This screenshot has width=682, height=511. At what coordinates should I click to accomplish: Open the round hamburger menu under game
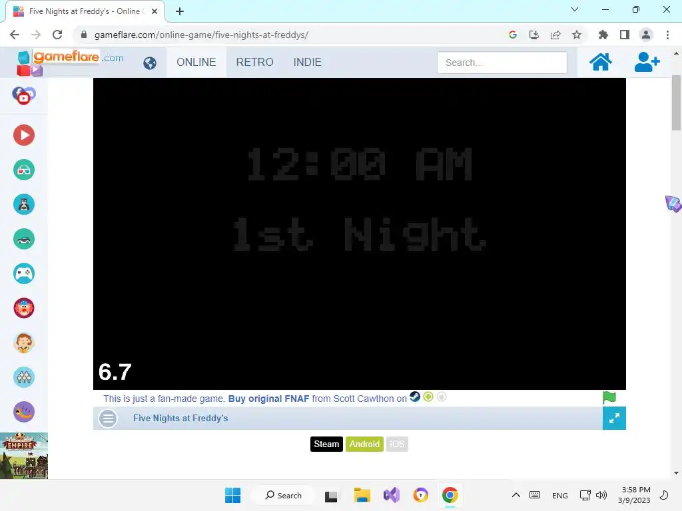pyautogui.click(x=108, y=419)
